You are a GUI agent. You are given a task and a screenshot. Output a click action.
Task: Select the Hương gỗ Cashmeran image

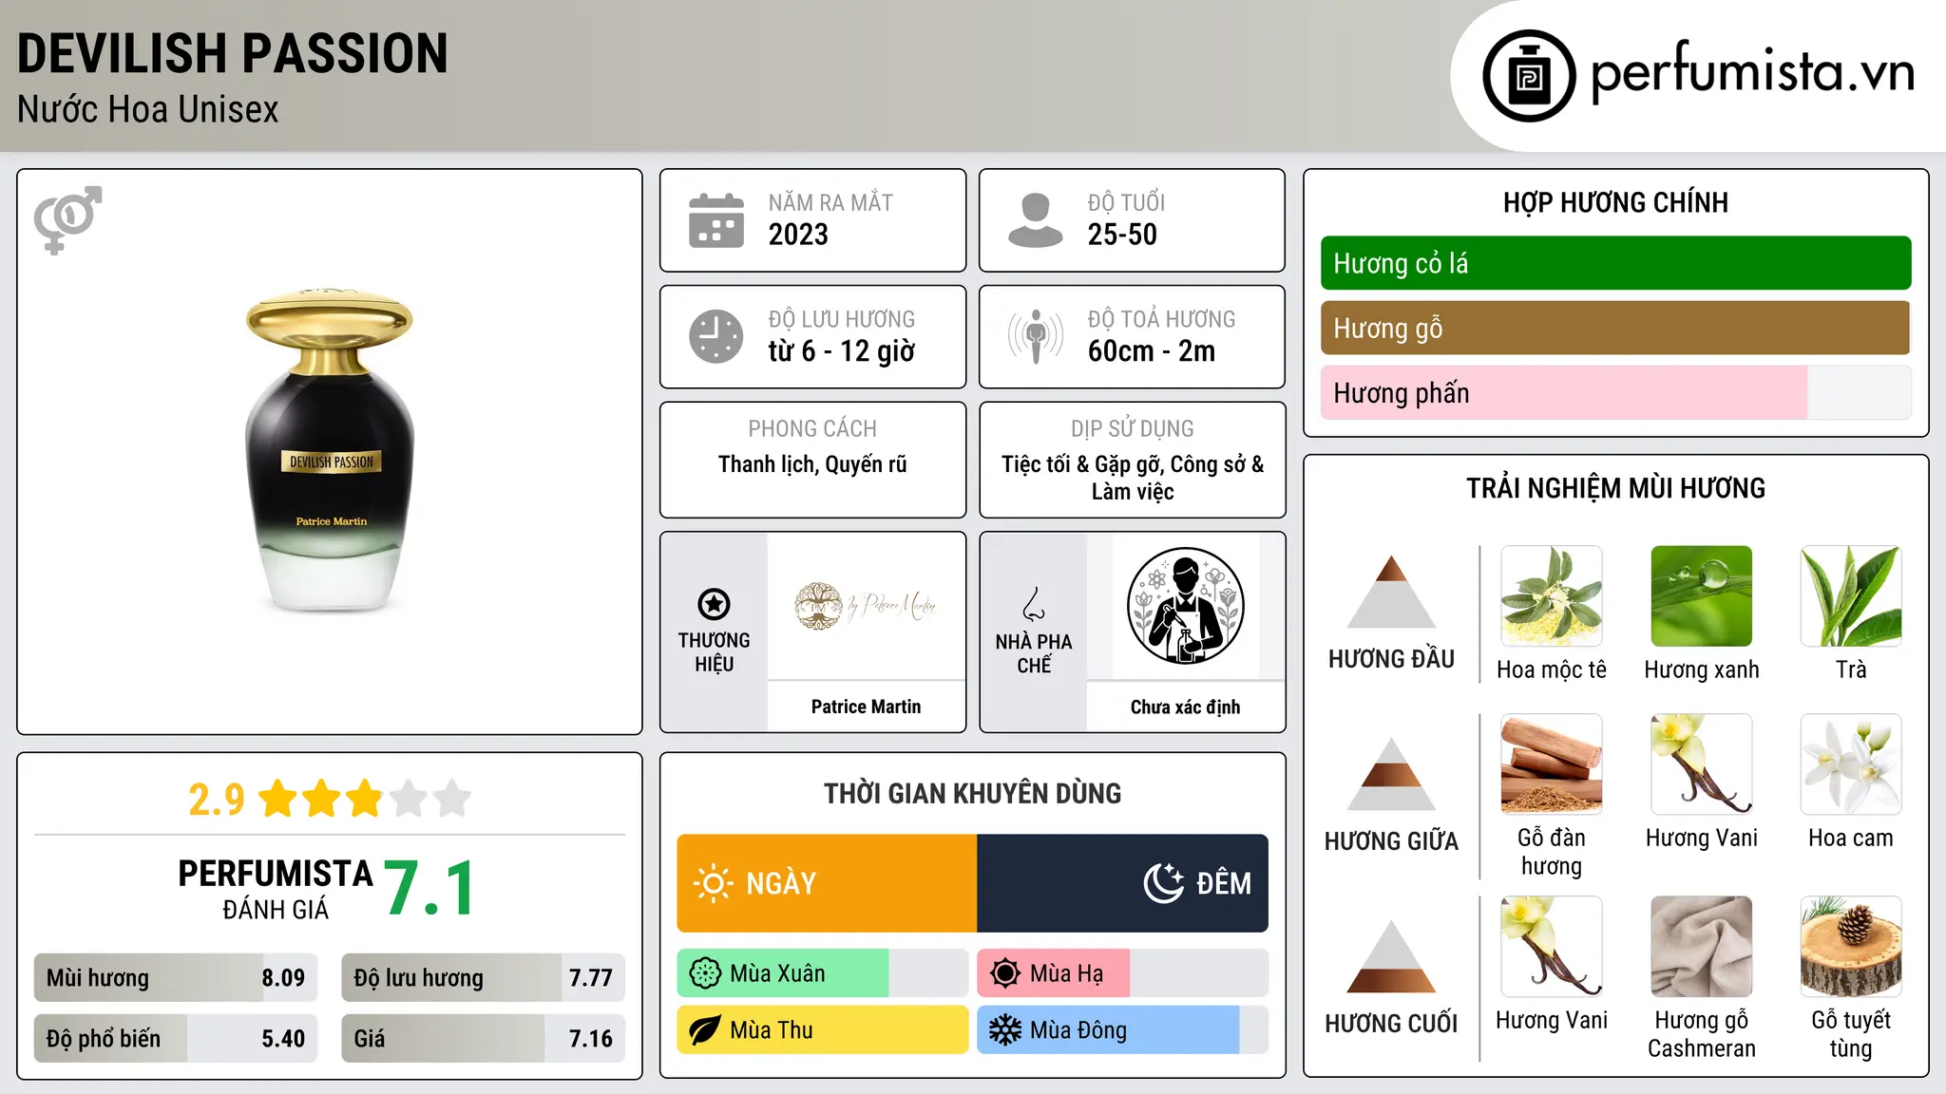(1701, 947)
